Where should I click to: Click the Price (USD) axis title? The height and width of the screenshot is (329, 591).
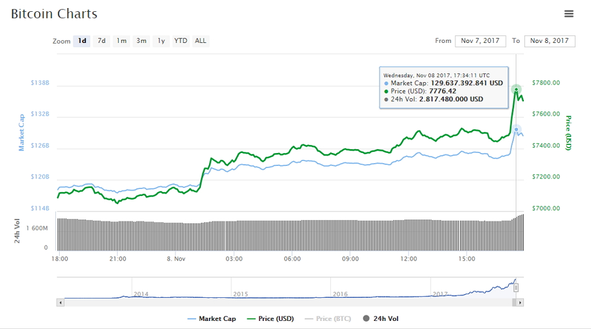(569, 133)
